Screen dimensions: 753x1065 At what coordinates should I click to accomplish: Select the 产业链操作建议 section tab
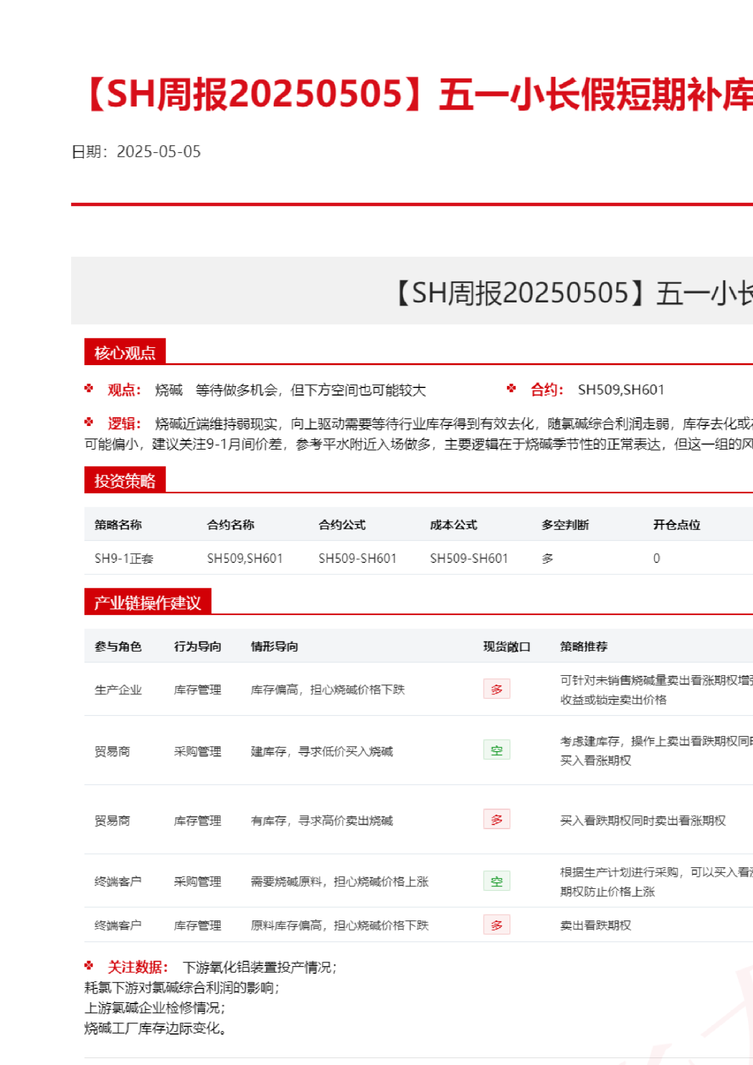(x=148, y=602)
